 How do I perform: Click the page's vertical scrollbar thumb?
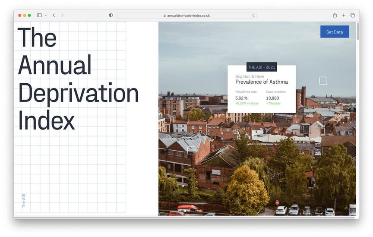pos(357,31)
